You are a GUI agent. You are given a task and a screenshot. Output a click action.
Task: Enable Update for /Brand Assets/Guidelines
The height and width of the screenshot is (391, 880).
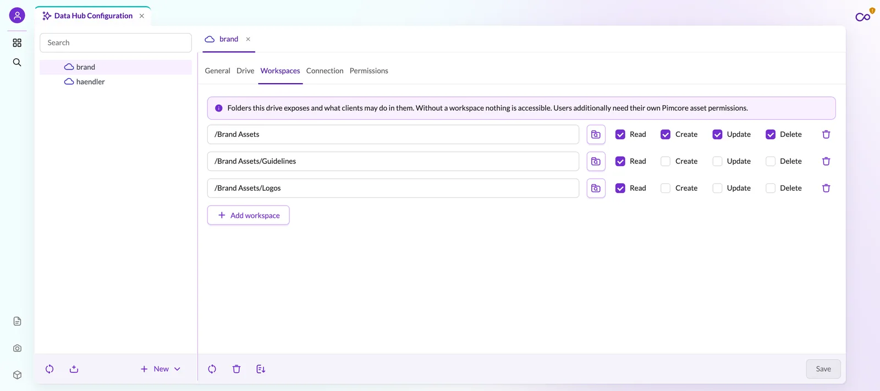coord(717,162)
